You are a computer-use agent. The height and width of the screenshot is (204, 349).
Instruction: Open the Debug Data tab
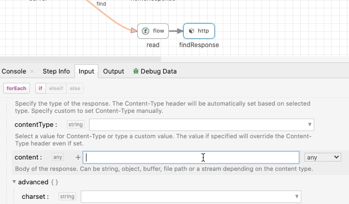click(155, 71)
